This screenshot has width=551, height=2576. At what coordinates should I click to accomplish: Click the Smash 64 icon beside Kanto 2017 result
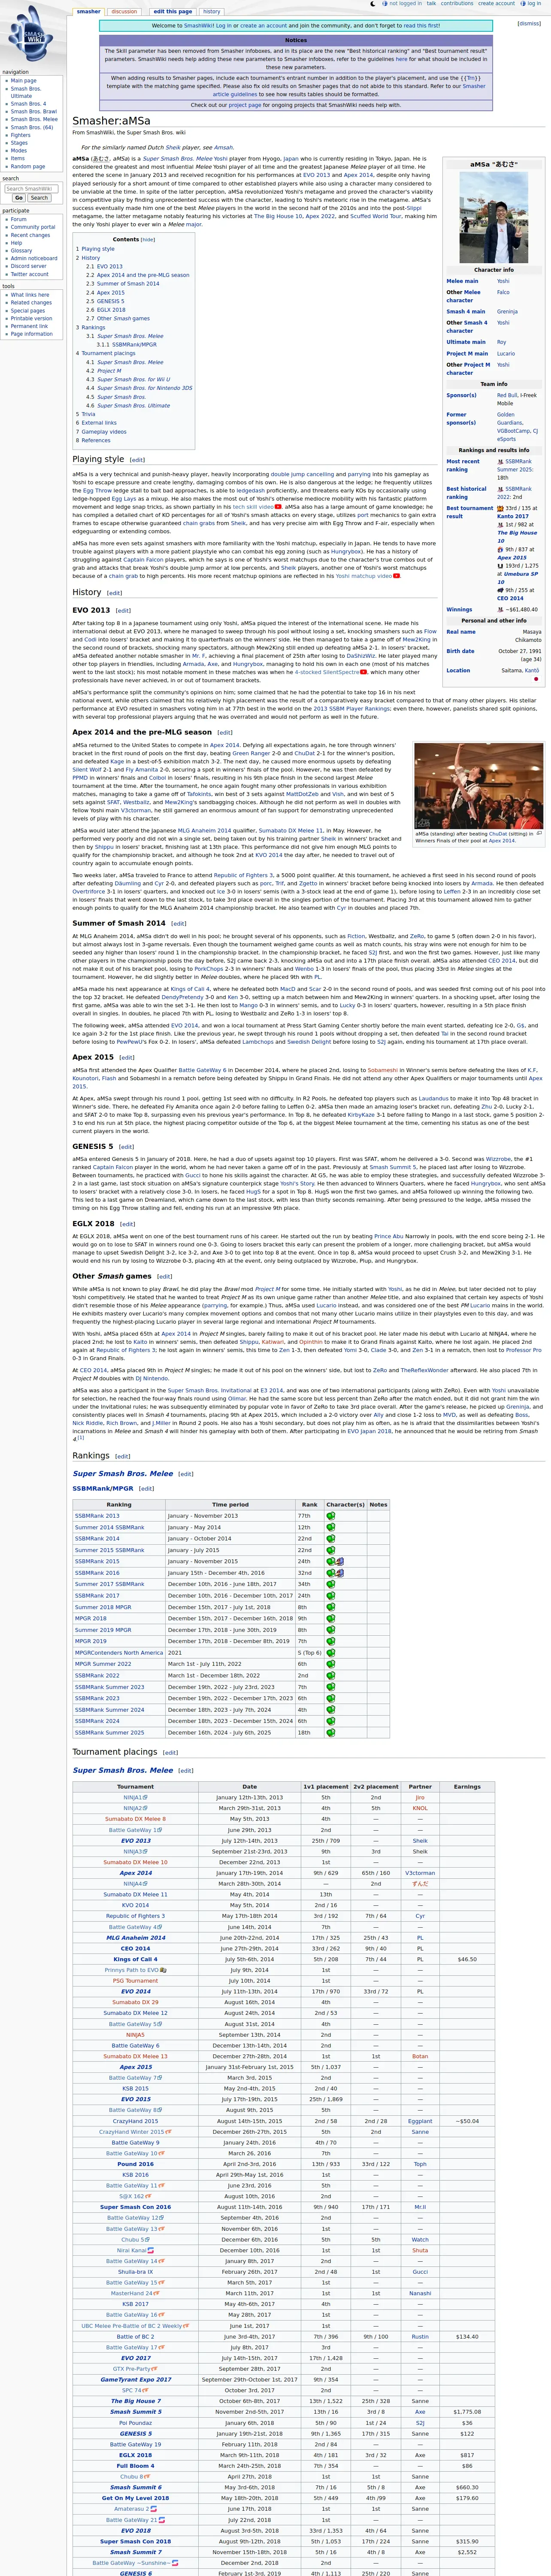tap(500, 508)
